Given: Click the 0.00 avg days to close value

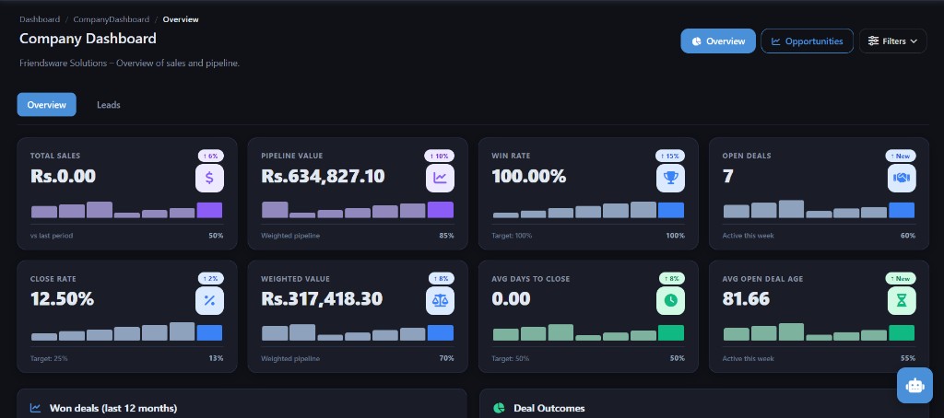Looking at the screenshot, I should [x=511, y=299].
